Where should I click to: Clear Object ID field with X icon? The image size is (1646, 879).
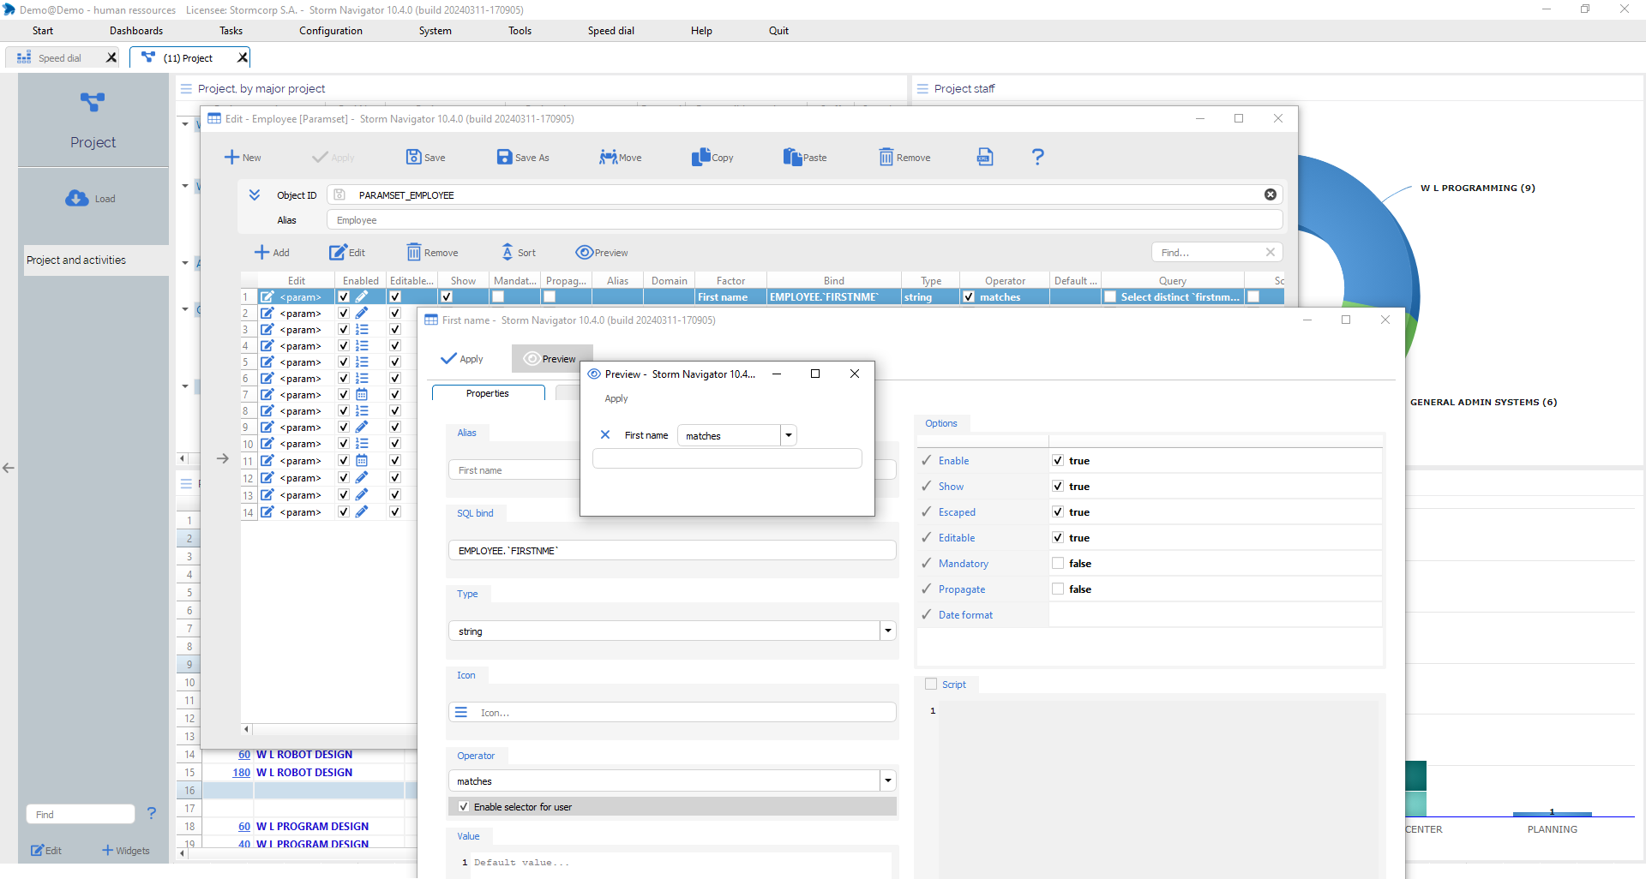[x=1271, y=194]
